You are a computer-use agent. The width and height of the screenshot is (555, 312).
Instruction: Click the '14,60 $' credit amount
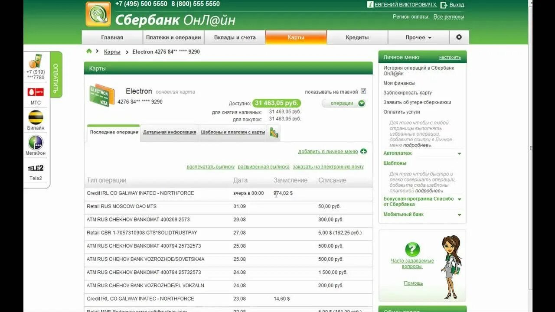(282, 299)
